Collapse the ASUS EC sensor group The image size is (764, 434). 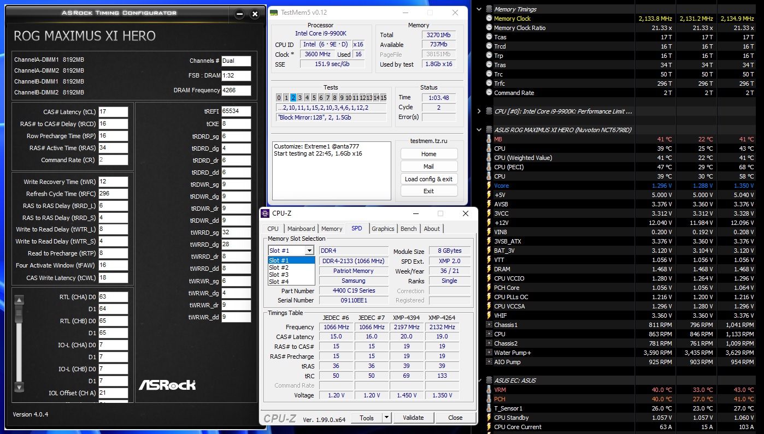479,381
